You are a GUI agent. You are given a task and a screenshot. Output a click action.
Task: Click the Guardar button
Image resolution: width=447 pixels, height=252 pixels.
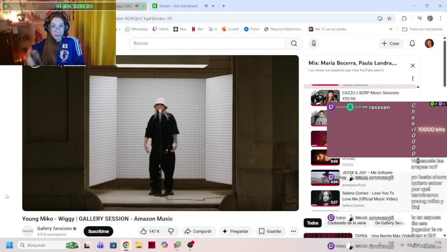270,231
